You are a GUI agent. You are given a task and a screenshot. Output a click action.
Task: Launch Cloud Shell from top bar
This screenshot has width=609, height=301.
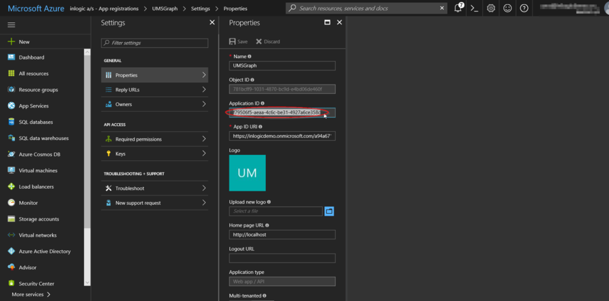coord(475,9)
